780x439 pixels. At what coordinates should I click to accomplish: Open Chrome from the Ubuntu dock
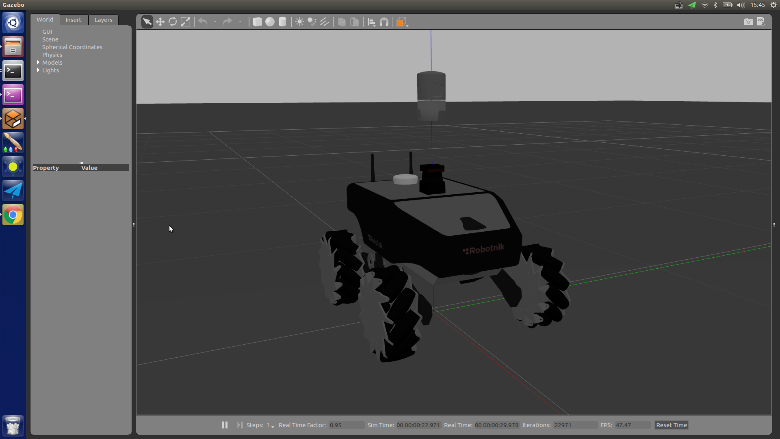13,215
